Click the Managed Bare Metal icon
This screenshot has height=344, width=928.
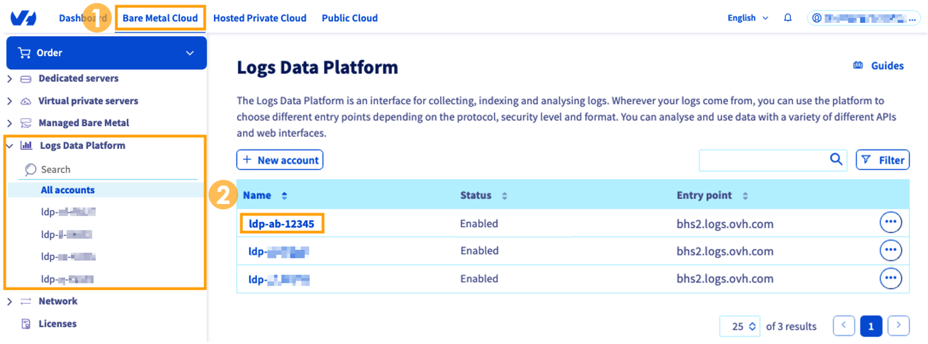26,123
